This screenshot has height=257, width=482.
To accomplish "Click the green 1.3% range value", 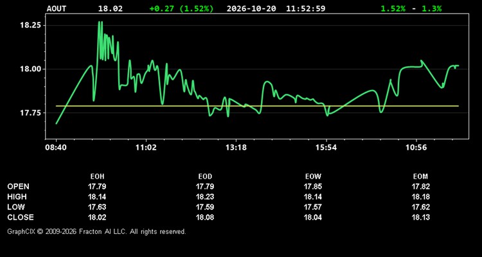I will [x=432, y=8].
